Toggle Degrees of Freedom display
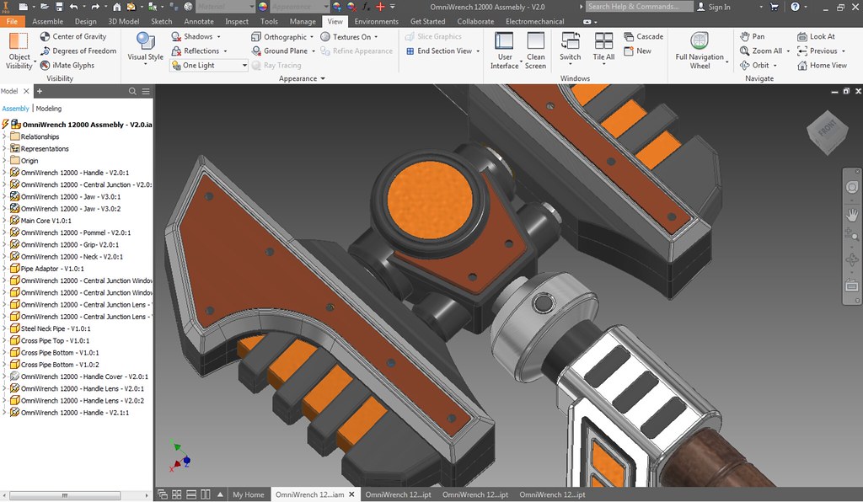863x502 pixels. [78, 51]
